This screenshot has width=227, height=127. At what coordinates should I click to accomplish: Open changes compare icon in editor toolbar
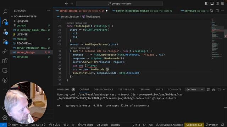pos(212,11)
